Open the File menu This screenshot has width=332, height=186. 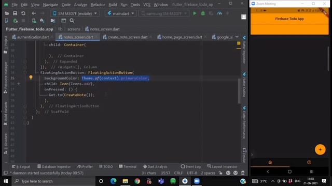(x=15, y=5)
